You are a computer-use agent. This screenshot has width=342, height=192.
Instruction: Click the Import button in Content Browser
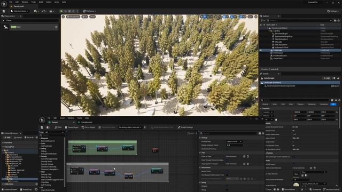coord(18,138)
